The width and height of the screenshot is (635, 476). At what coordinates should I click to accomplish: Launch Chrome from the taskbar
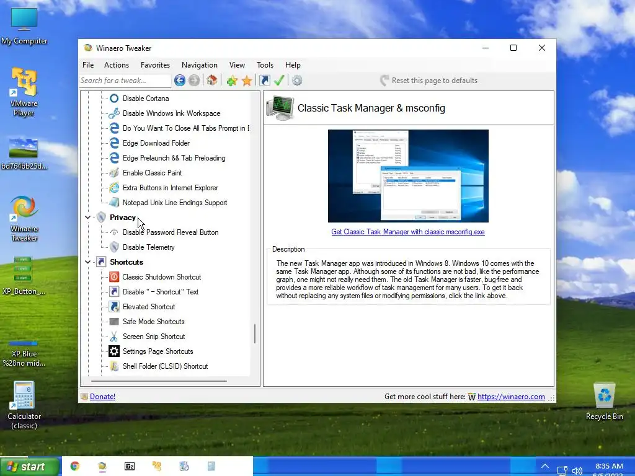pyautogui.click(x=75, y=466)
